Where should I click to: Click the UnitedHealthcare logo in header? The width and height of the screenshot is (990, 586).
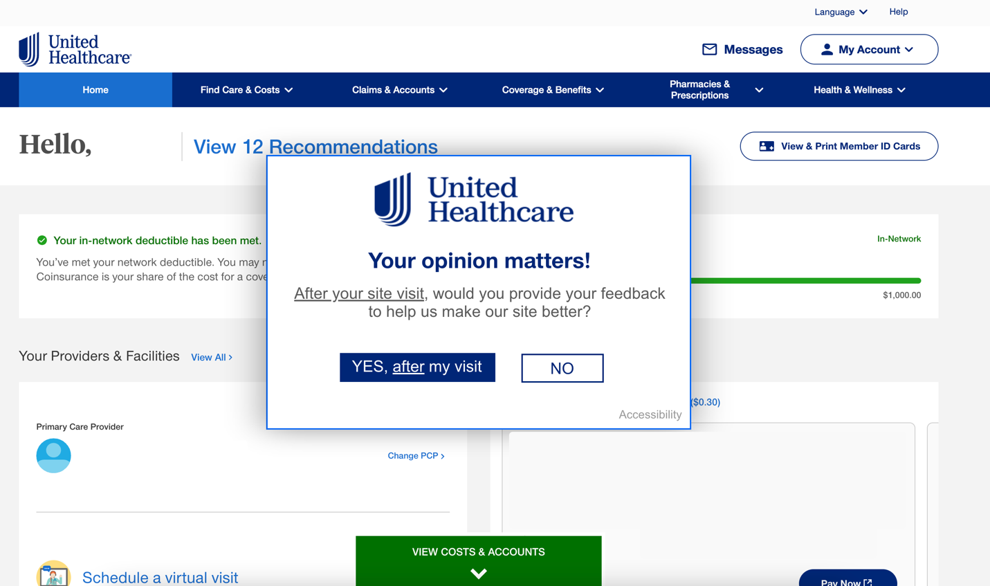click(x=75, y=49)
